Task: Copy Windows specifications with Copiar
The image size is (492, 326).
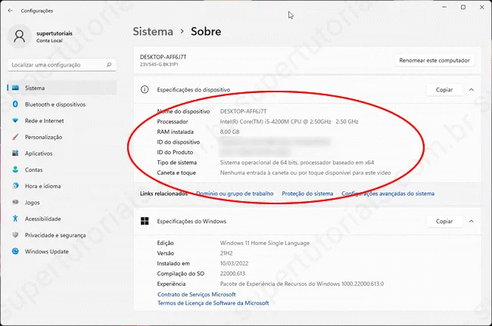Action: point(444,222)
